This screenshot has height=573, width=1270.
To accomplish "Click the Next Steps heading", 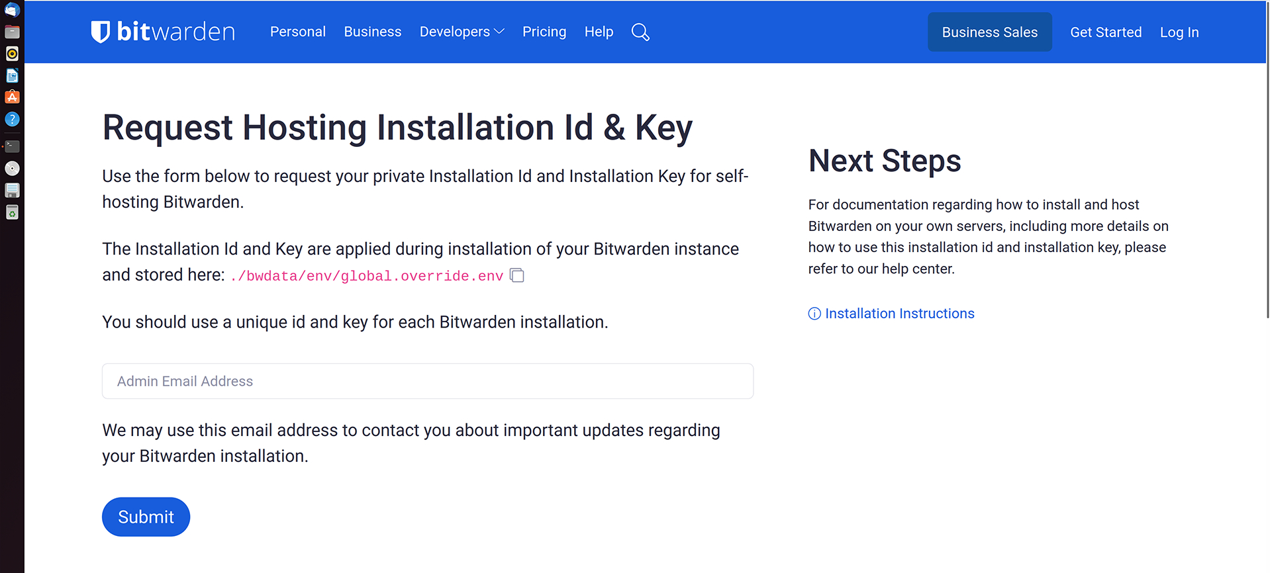I will click(x=885, y=161).
